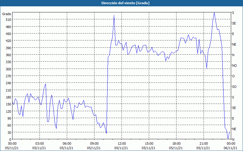Viewport: 243px width, 151px height.
Task: Select the 60 degree axis label
Action: (9, 125)
